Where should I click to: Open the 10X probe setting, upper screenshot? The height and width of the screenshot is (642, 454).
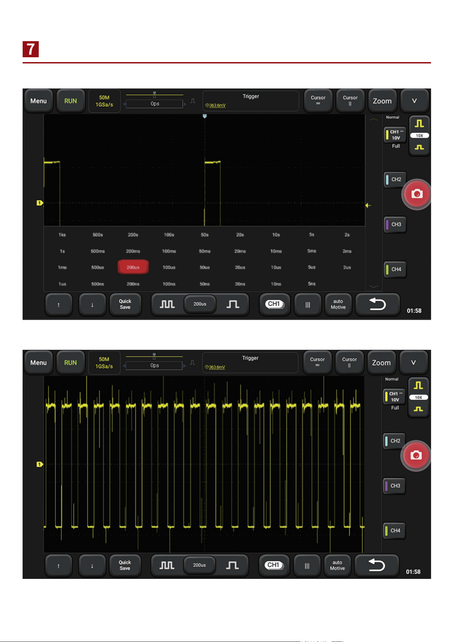[419, 136]
